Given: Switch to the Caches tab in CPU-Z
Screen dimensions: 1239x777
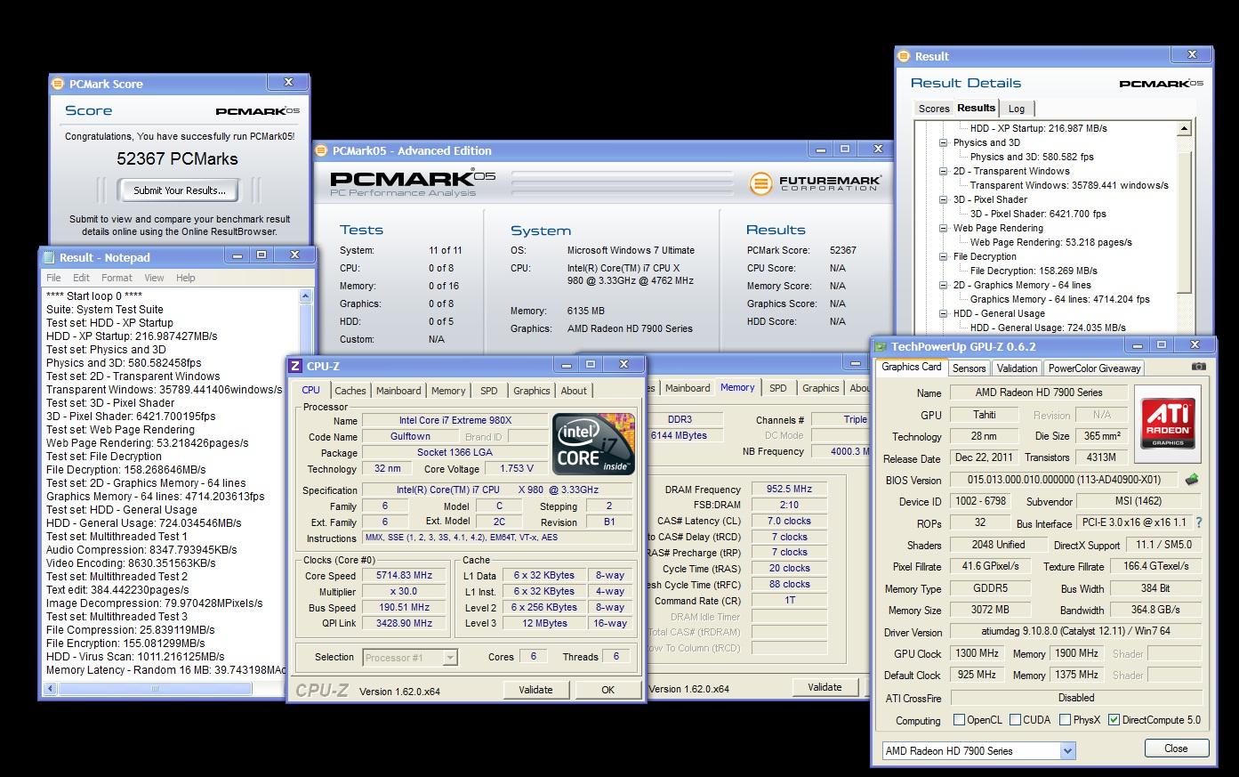Looking at the screenshot, I should pos(350,391).
